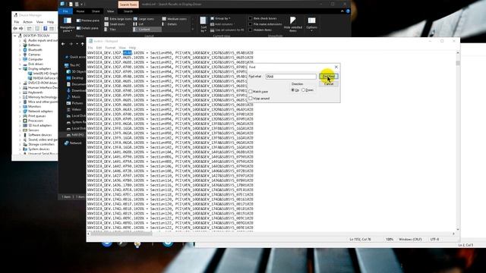Open Explorer help question mark icon
The width and height of the screenshot is (486, 273).
[x=348, y=11]
